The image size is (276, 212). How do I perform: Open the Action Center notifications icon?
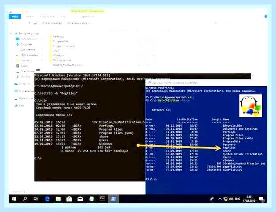(262, 199)
